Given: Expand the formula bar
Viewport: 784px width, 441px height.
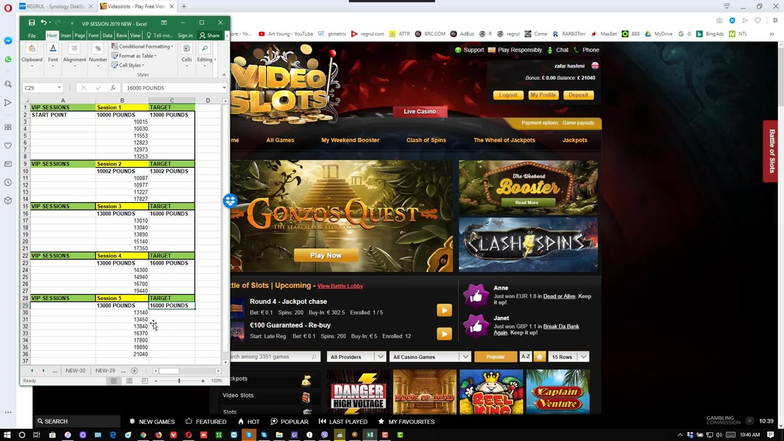Looking at the screenshot, I should [x=224, y=88].
